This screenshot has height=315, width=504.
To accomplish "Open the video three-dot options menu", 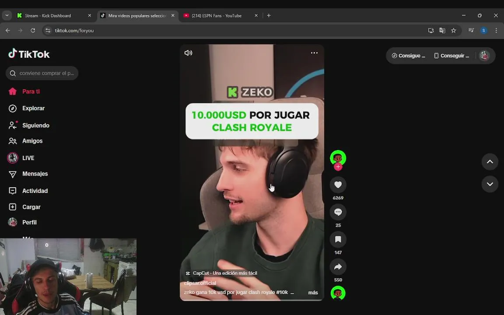I will 314,52.
